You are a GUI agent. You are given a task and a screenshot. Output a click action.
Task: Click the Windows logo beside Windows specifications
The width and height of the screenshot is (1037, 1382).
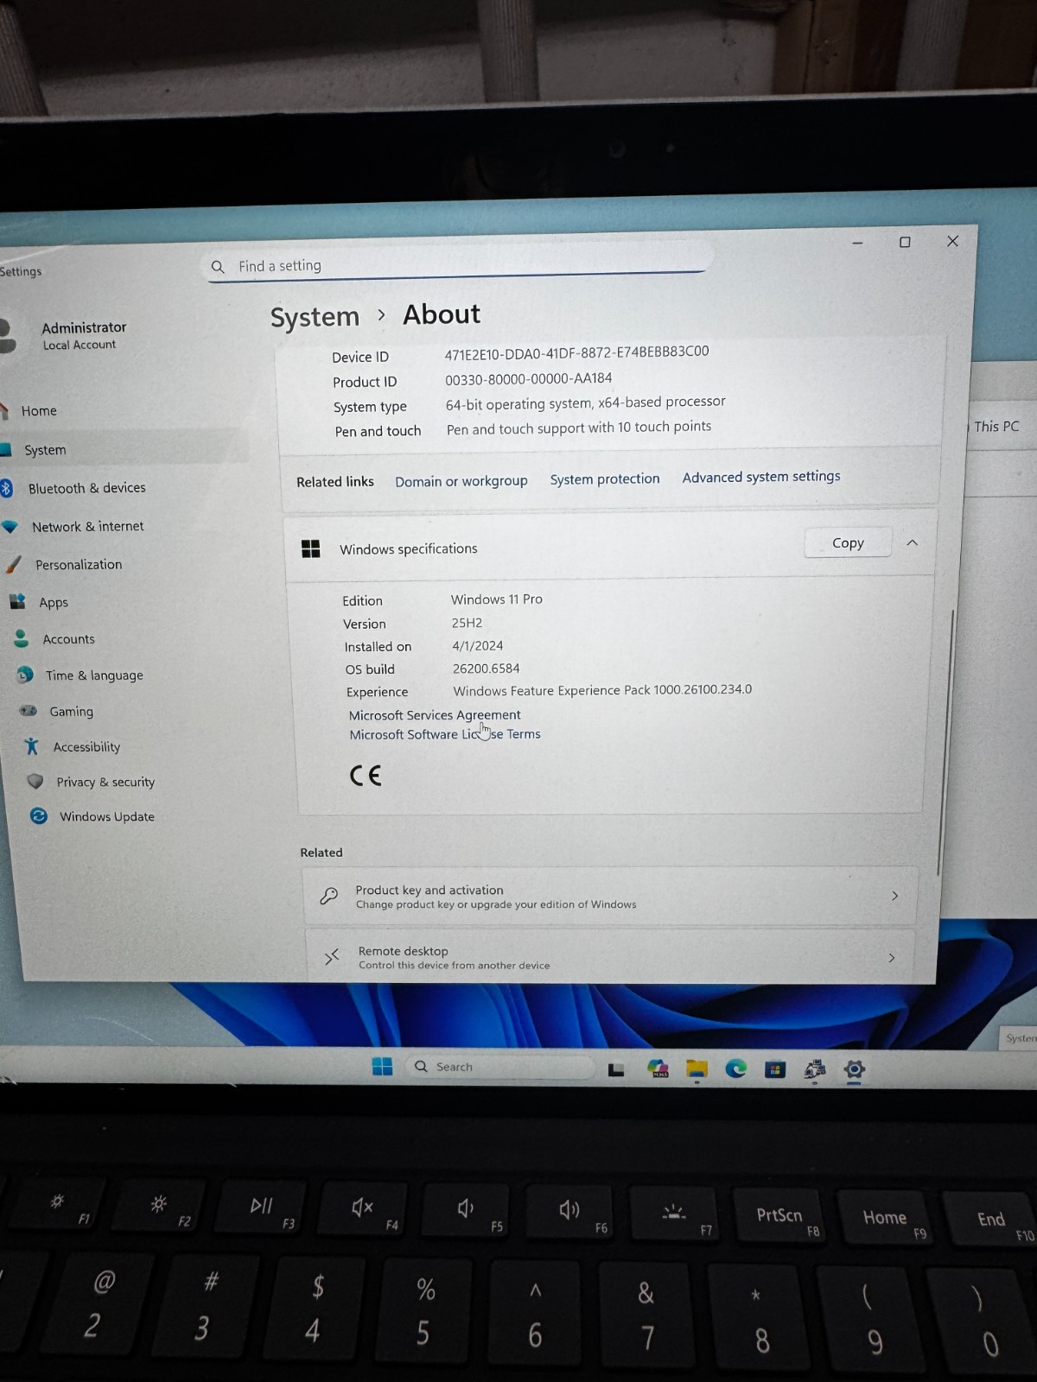pos(310,548)
